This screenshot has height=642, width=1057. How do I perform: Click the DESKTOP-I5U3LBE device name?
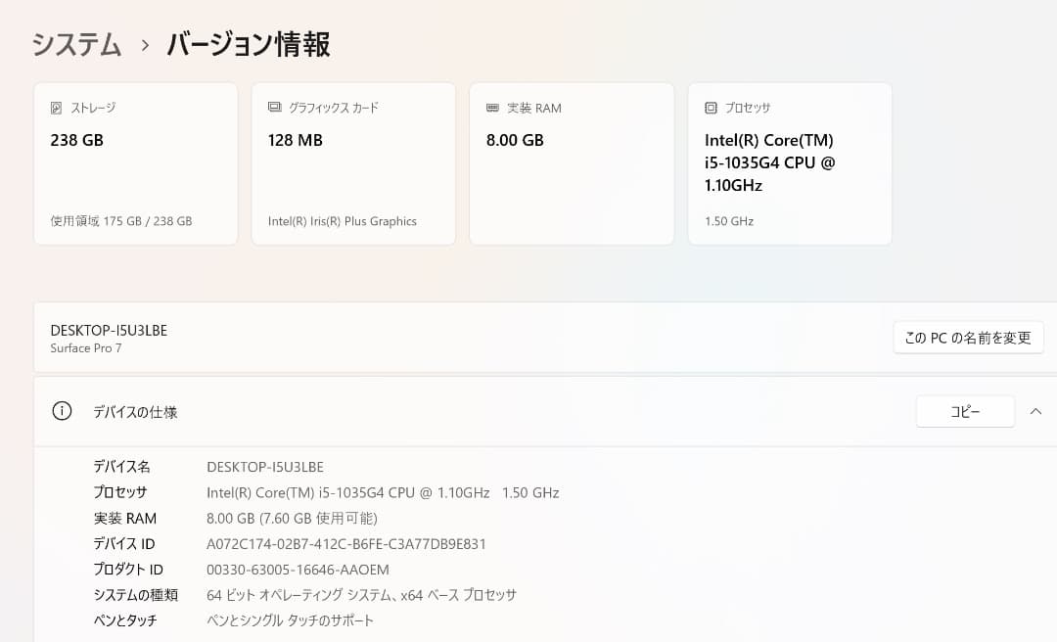pos(109,331)
